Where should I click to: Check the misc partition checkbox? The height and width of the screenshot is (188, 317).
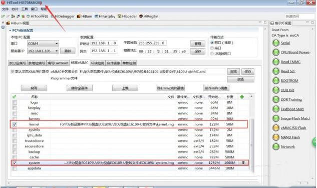coord(15,113)
